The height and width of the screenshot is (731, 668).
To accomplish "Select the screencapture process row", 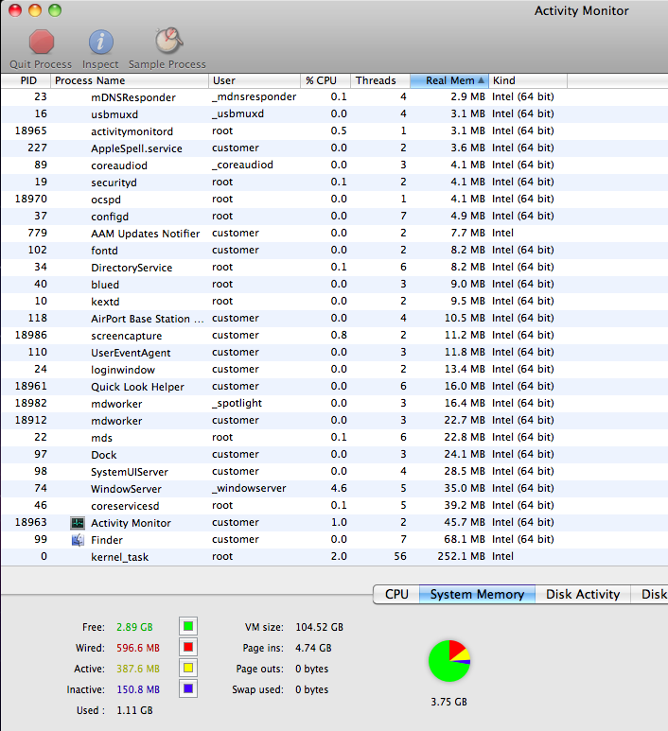I will (334, 335).
